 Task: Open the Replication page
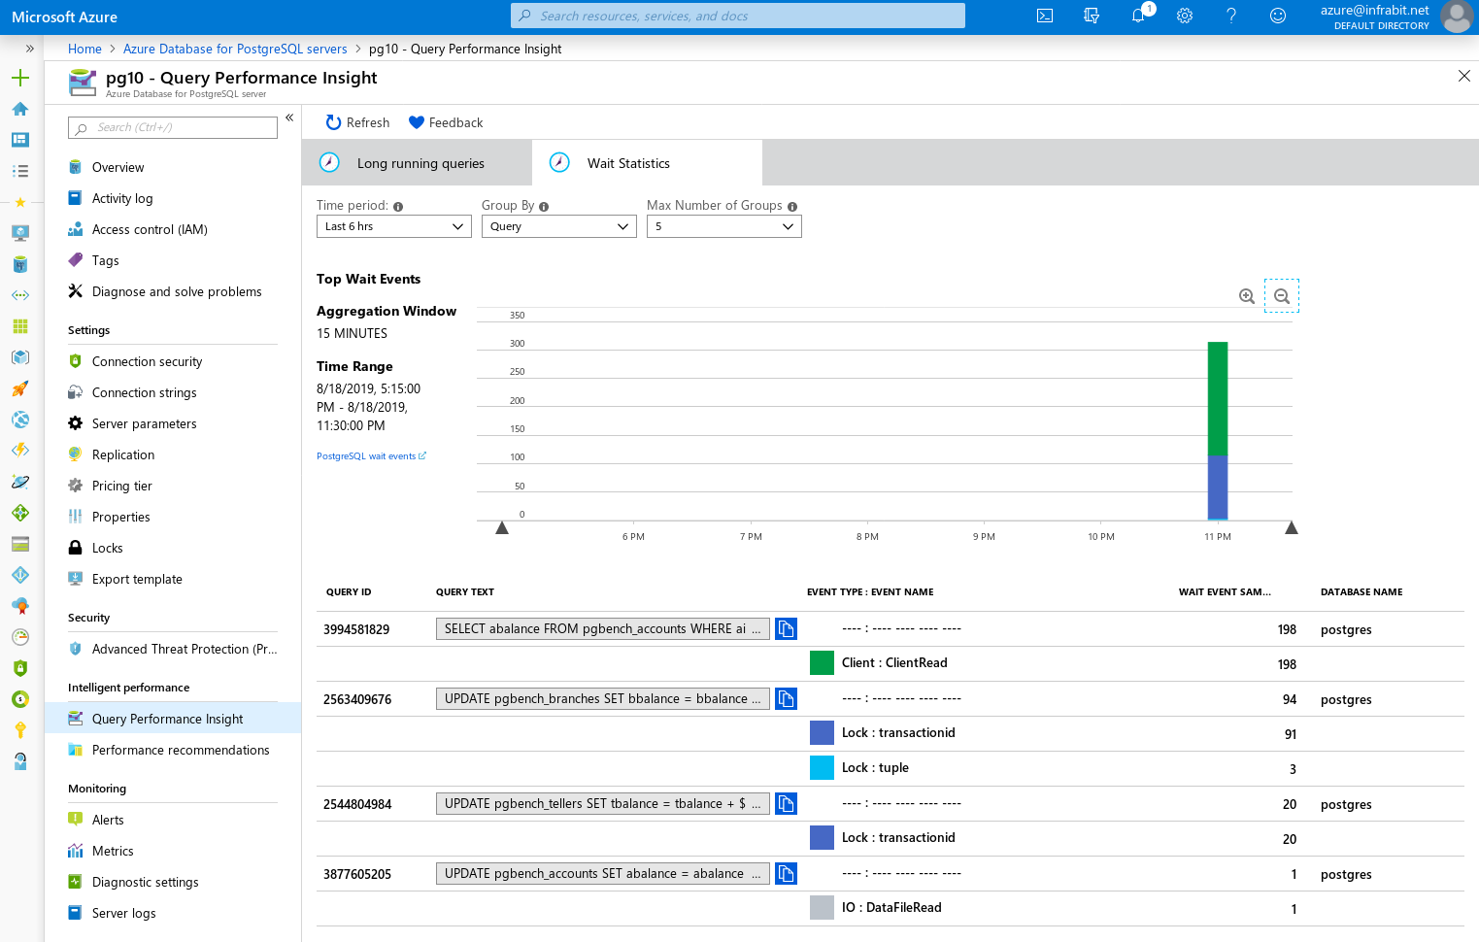tap(123, 455)
